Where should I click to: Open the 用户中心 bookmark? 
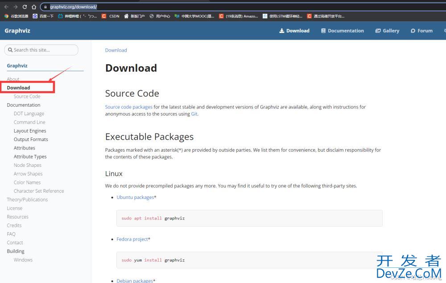tap(160, 16)
